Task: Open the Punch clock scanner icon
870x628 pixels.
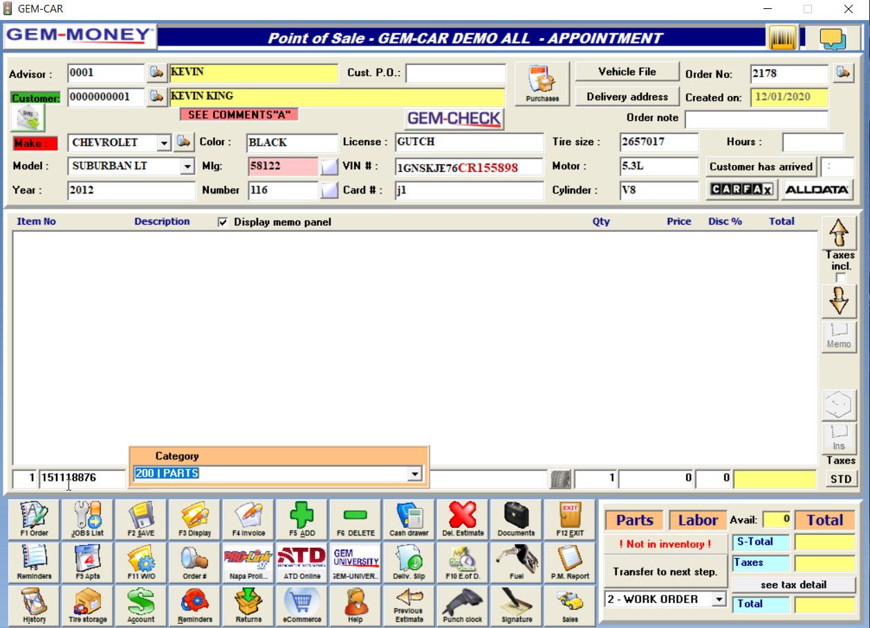Action: click(463, 605)
